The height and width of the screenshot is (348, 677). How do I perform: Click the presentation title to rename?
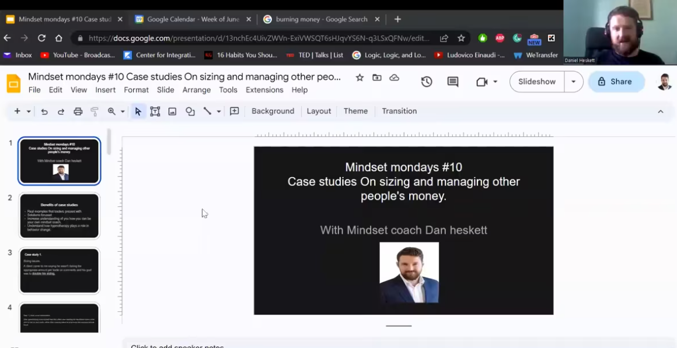[x=184, y=77]
